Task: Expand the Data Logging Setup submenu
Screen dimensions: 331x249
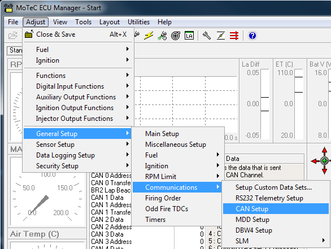Action: pyautogui.click(x=78, y=155)
